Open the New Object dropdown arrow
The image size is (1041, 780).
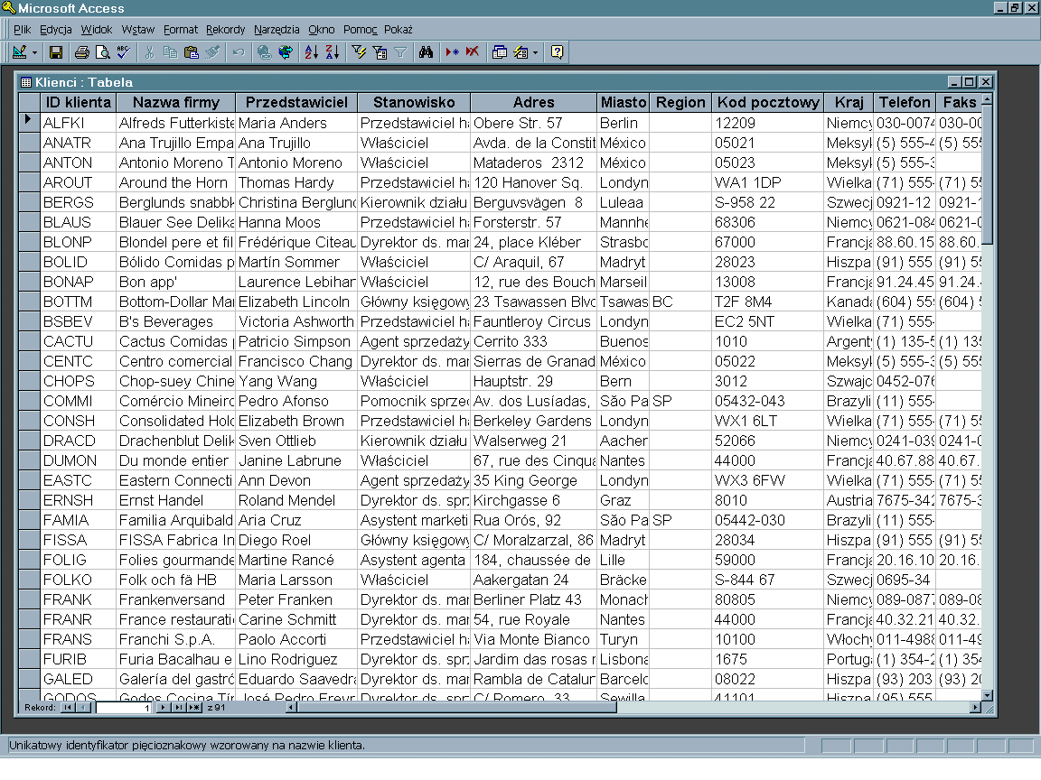click(x=536, y=52)
